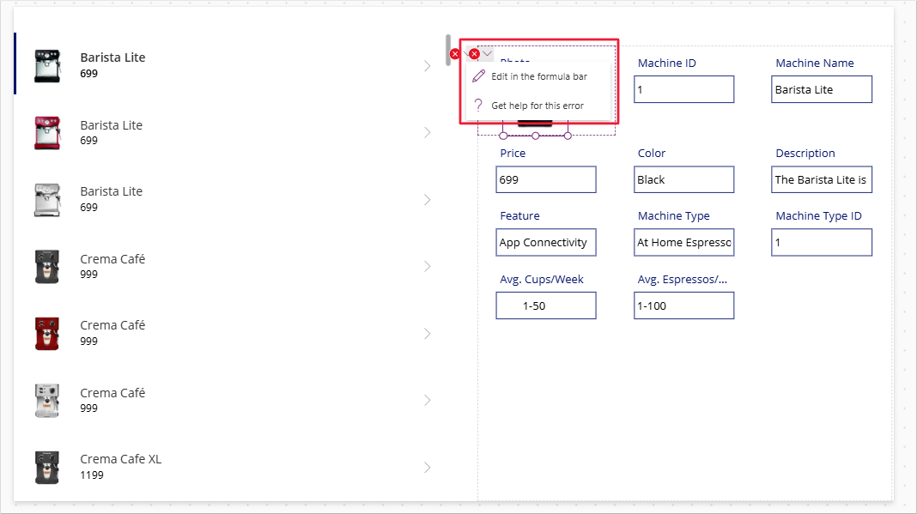Image resolution: width=917 pixels, height=514 pixels.
Task: Click the bottom selection handle of the Photo card
Action: tap(534, 134)
